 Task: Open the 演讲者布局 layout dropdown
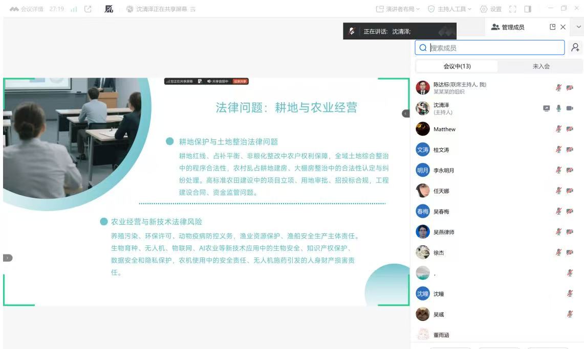click(x=398, y=9)
